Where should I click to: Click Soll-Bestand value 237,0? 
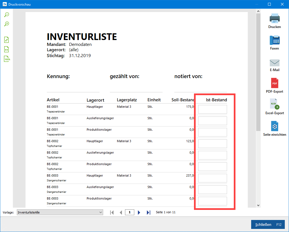190,175
